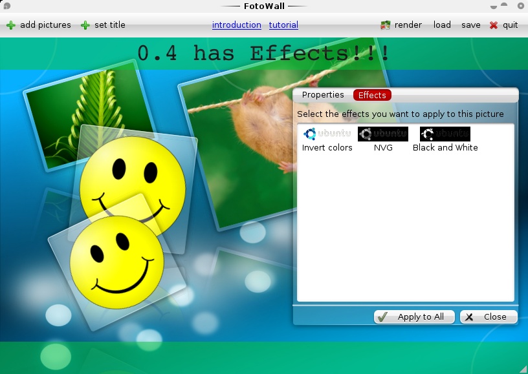Click the add pictures label
The image size is (528, 374).
(45, 25)
